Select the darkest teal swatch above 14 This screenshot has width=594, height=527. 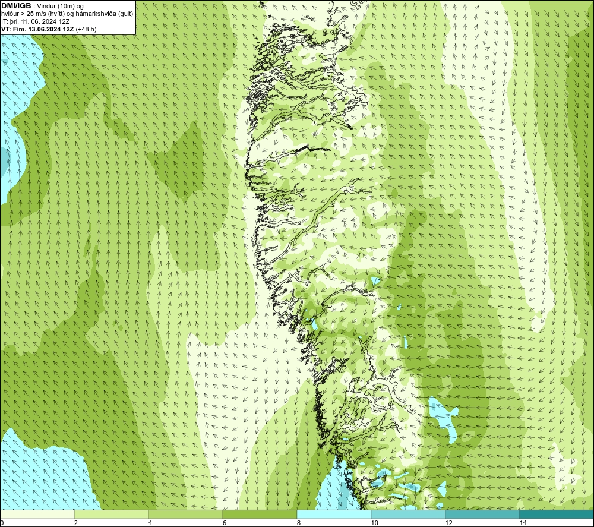pos(557,514)
